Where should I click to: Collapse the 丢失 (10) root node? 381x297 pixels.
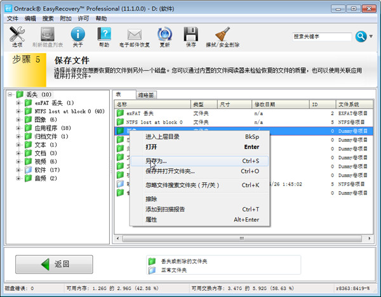coord(10,94)
